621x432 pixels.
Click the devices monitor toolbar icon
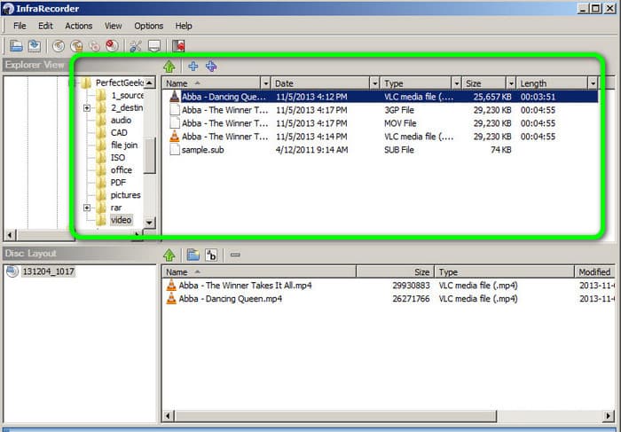tap(154, 46)
